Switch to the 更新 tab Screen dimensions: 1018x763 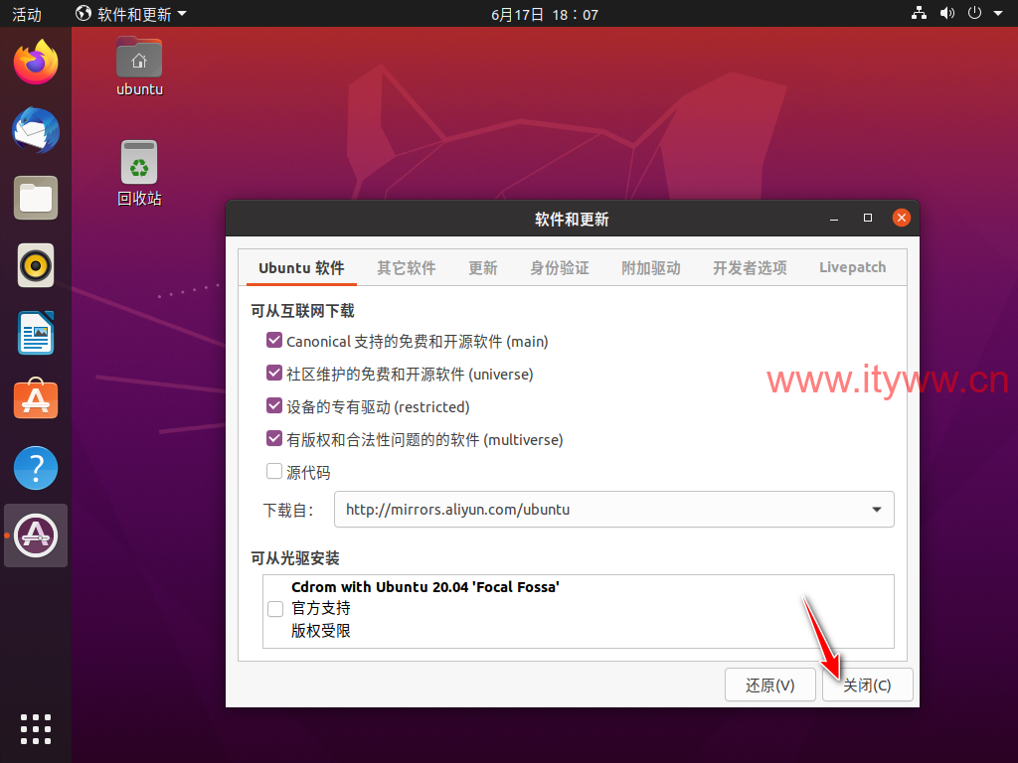click(x=483, y=268)
